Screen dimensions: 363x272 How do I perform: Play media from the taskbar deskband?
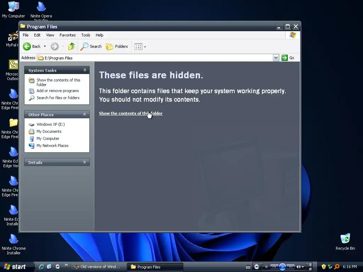pyautogui.click(x=282, y=267)
